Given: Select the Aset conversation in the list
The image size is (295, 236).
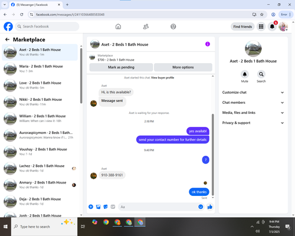Looking at the screenshot, I should [x=40, y=53].
